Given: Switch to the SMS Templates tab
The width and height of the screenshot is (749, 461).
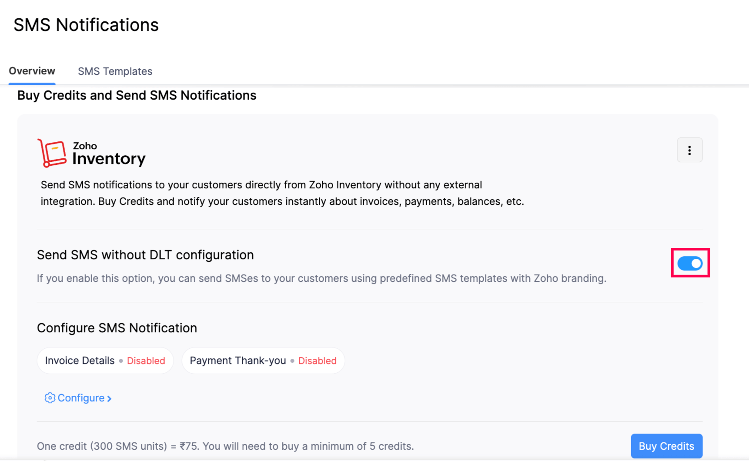Looking at the screenshot, I should [115, 71].
